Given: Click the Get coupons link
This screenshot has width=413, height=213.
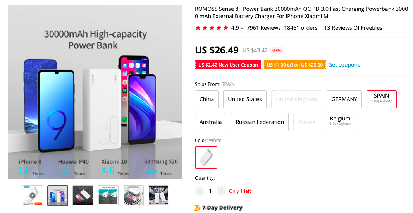Looking at the screenshot, I should [x=344, y=65].
